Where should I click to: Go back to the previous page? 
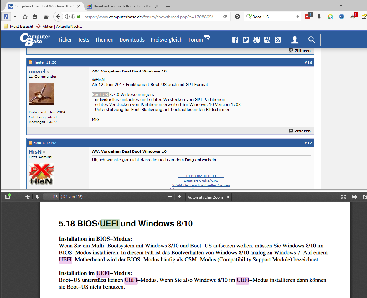pos(58,17)
